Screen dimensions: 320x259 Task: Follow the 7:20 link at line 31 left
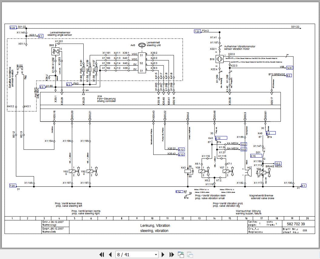[x=12, y=186]
